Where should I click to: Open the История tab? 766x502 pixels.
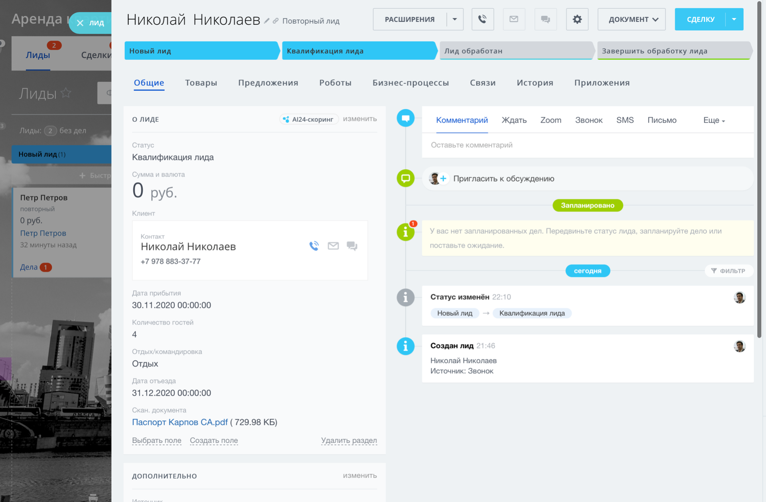point(535,83)
